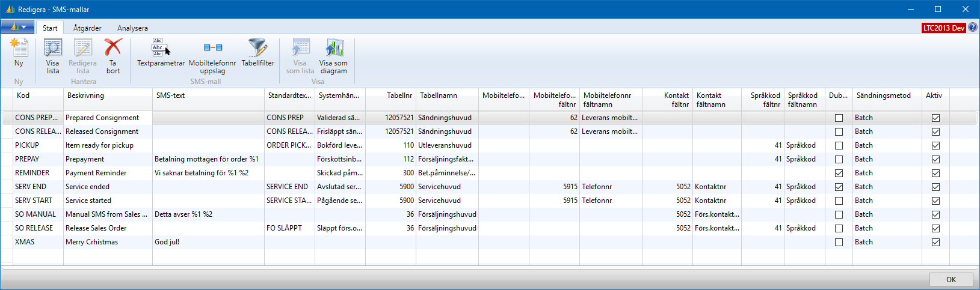Viewport: 980px width, 290px height.
Task: Select the SERV START code cell
Action: (38, 201)
